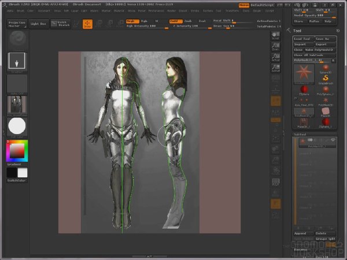Click the Actual size icon

tap(275, 57)
